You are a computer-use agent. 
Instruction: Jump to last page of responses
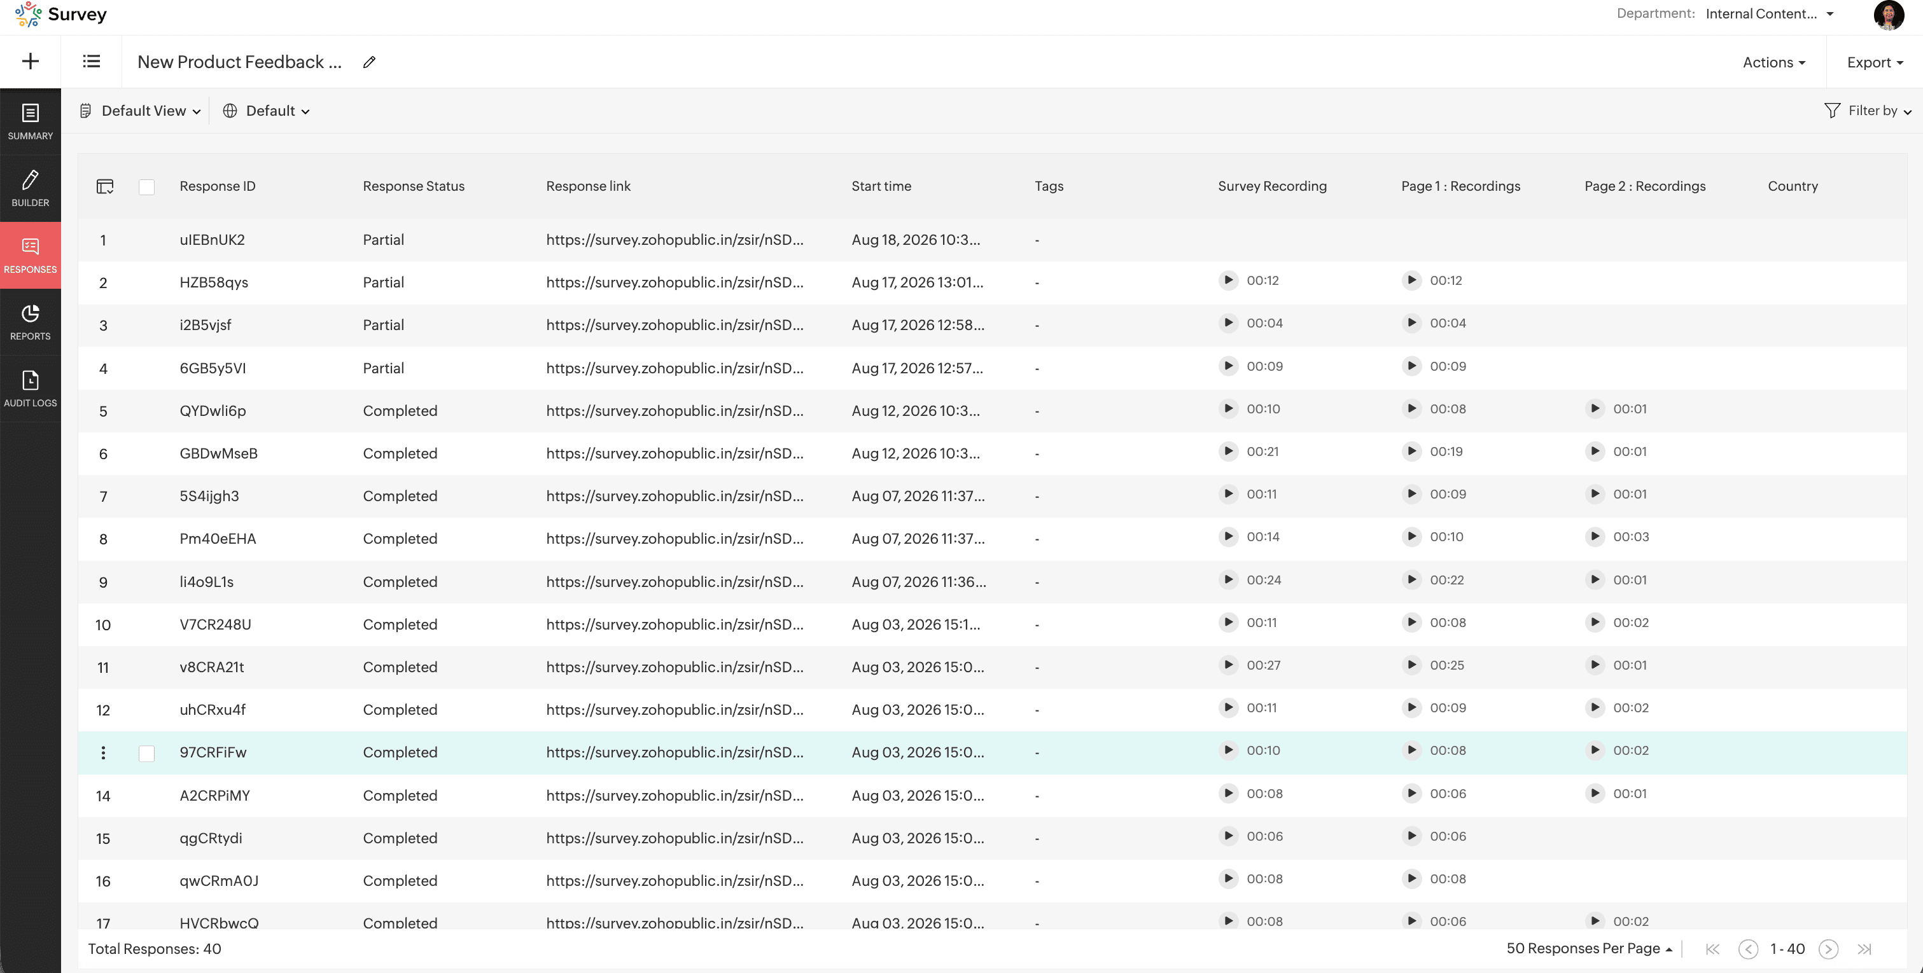tap(1864, 949)
